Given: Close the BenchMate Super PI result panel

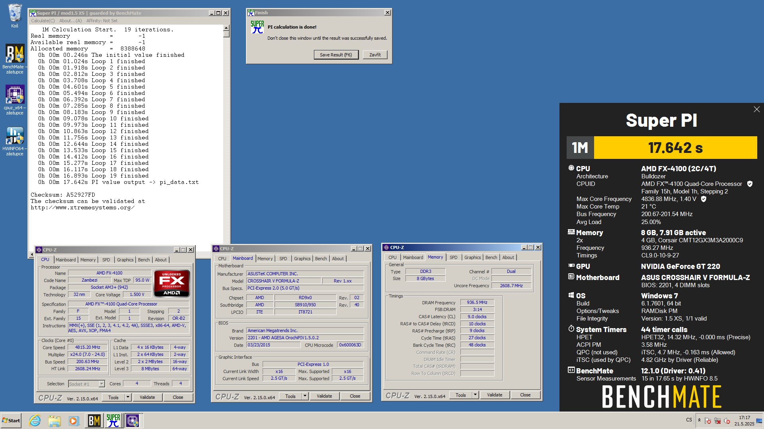Looking at the screenshot, I should click(756, 109).
